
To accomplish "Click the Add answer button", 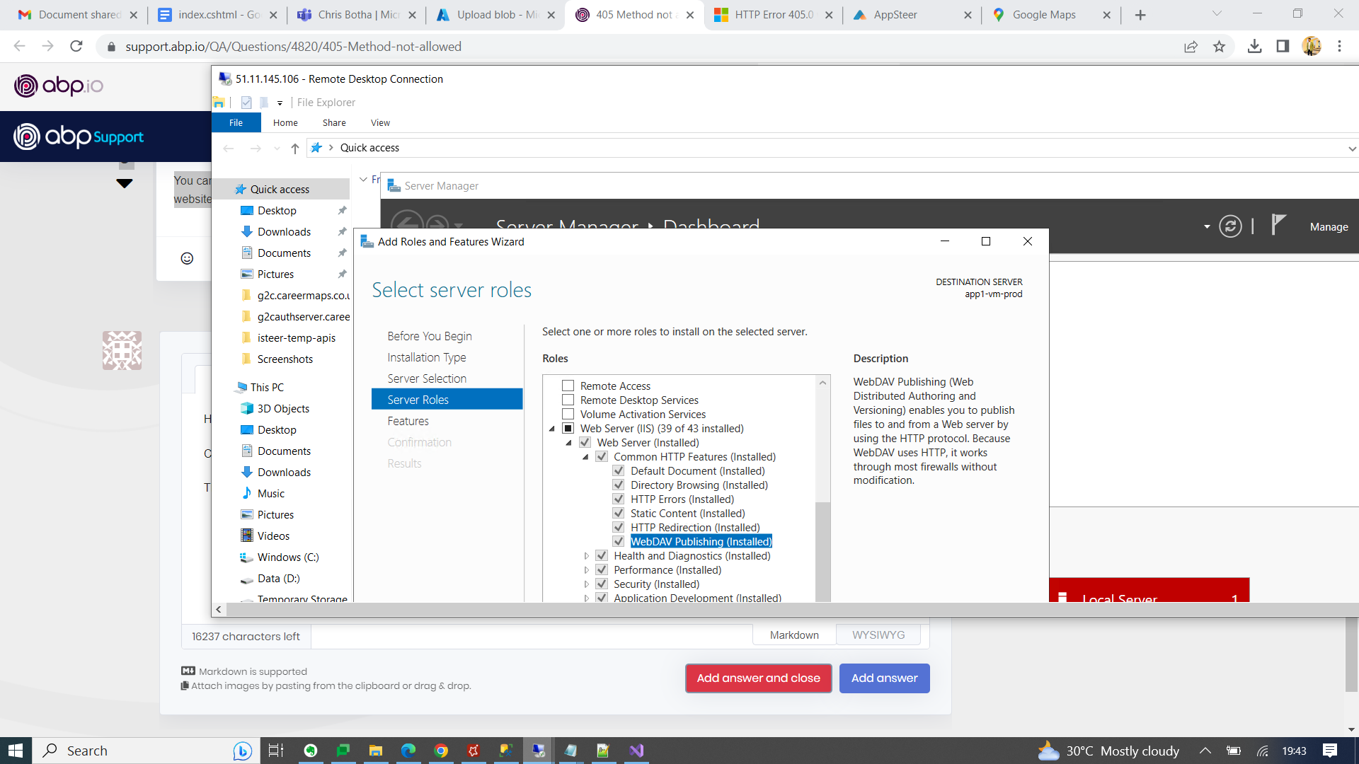I will click(884, 678).
